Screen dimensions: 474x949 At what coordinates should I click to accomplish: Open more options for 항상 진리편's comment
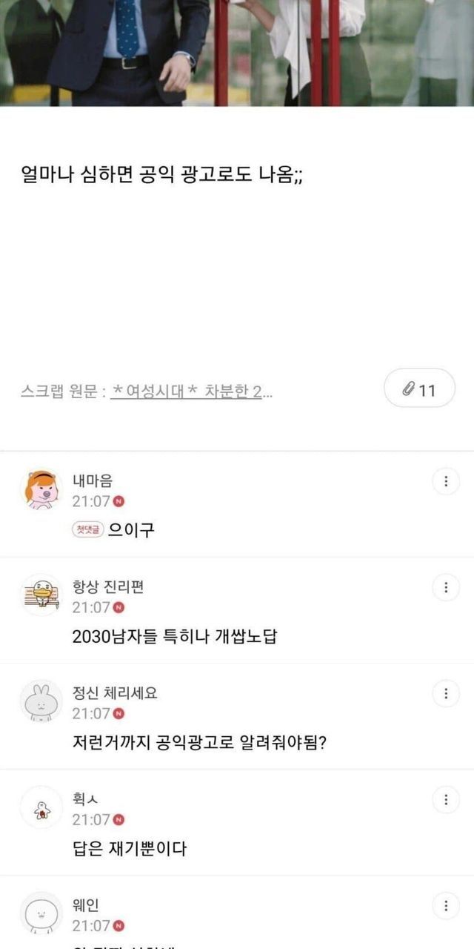(x=446, y=588)
